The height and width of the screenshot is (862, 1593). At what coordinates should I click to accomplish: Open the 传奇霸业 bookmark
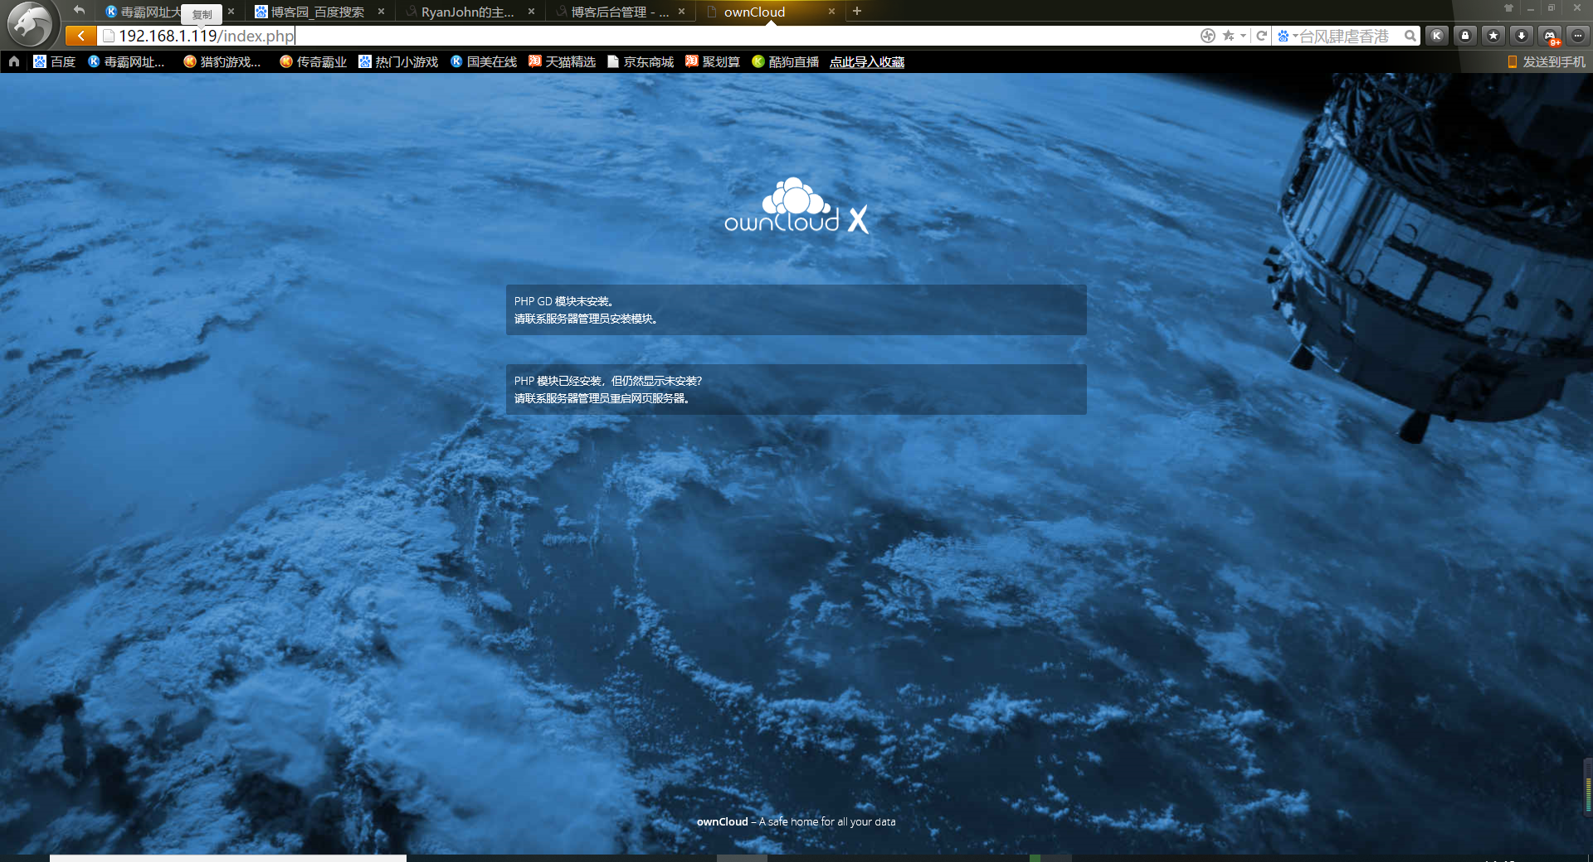[313, 61]
